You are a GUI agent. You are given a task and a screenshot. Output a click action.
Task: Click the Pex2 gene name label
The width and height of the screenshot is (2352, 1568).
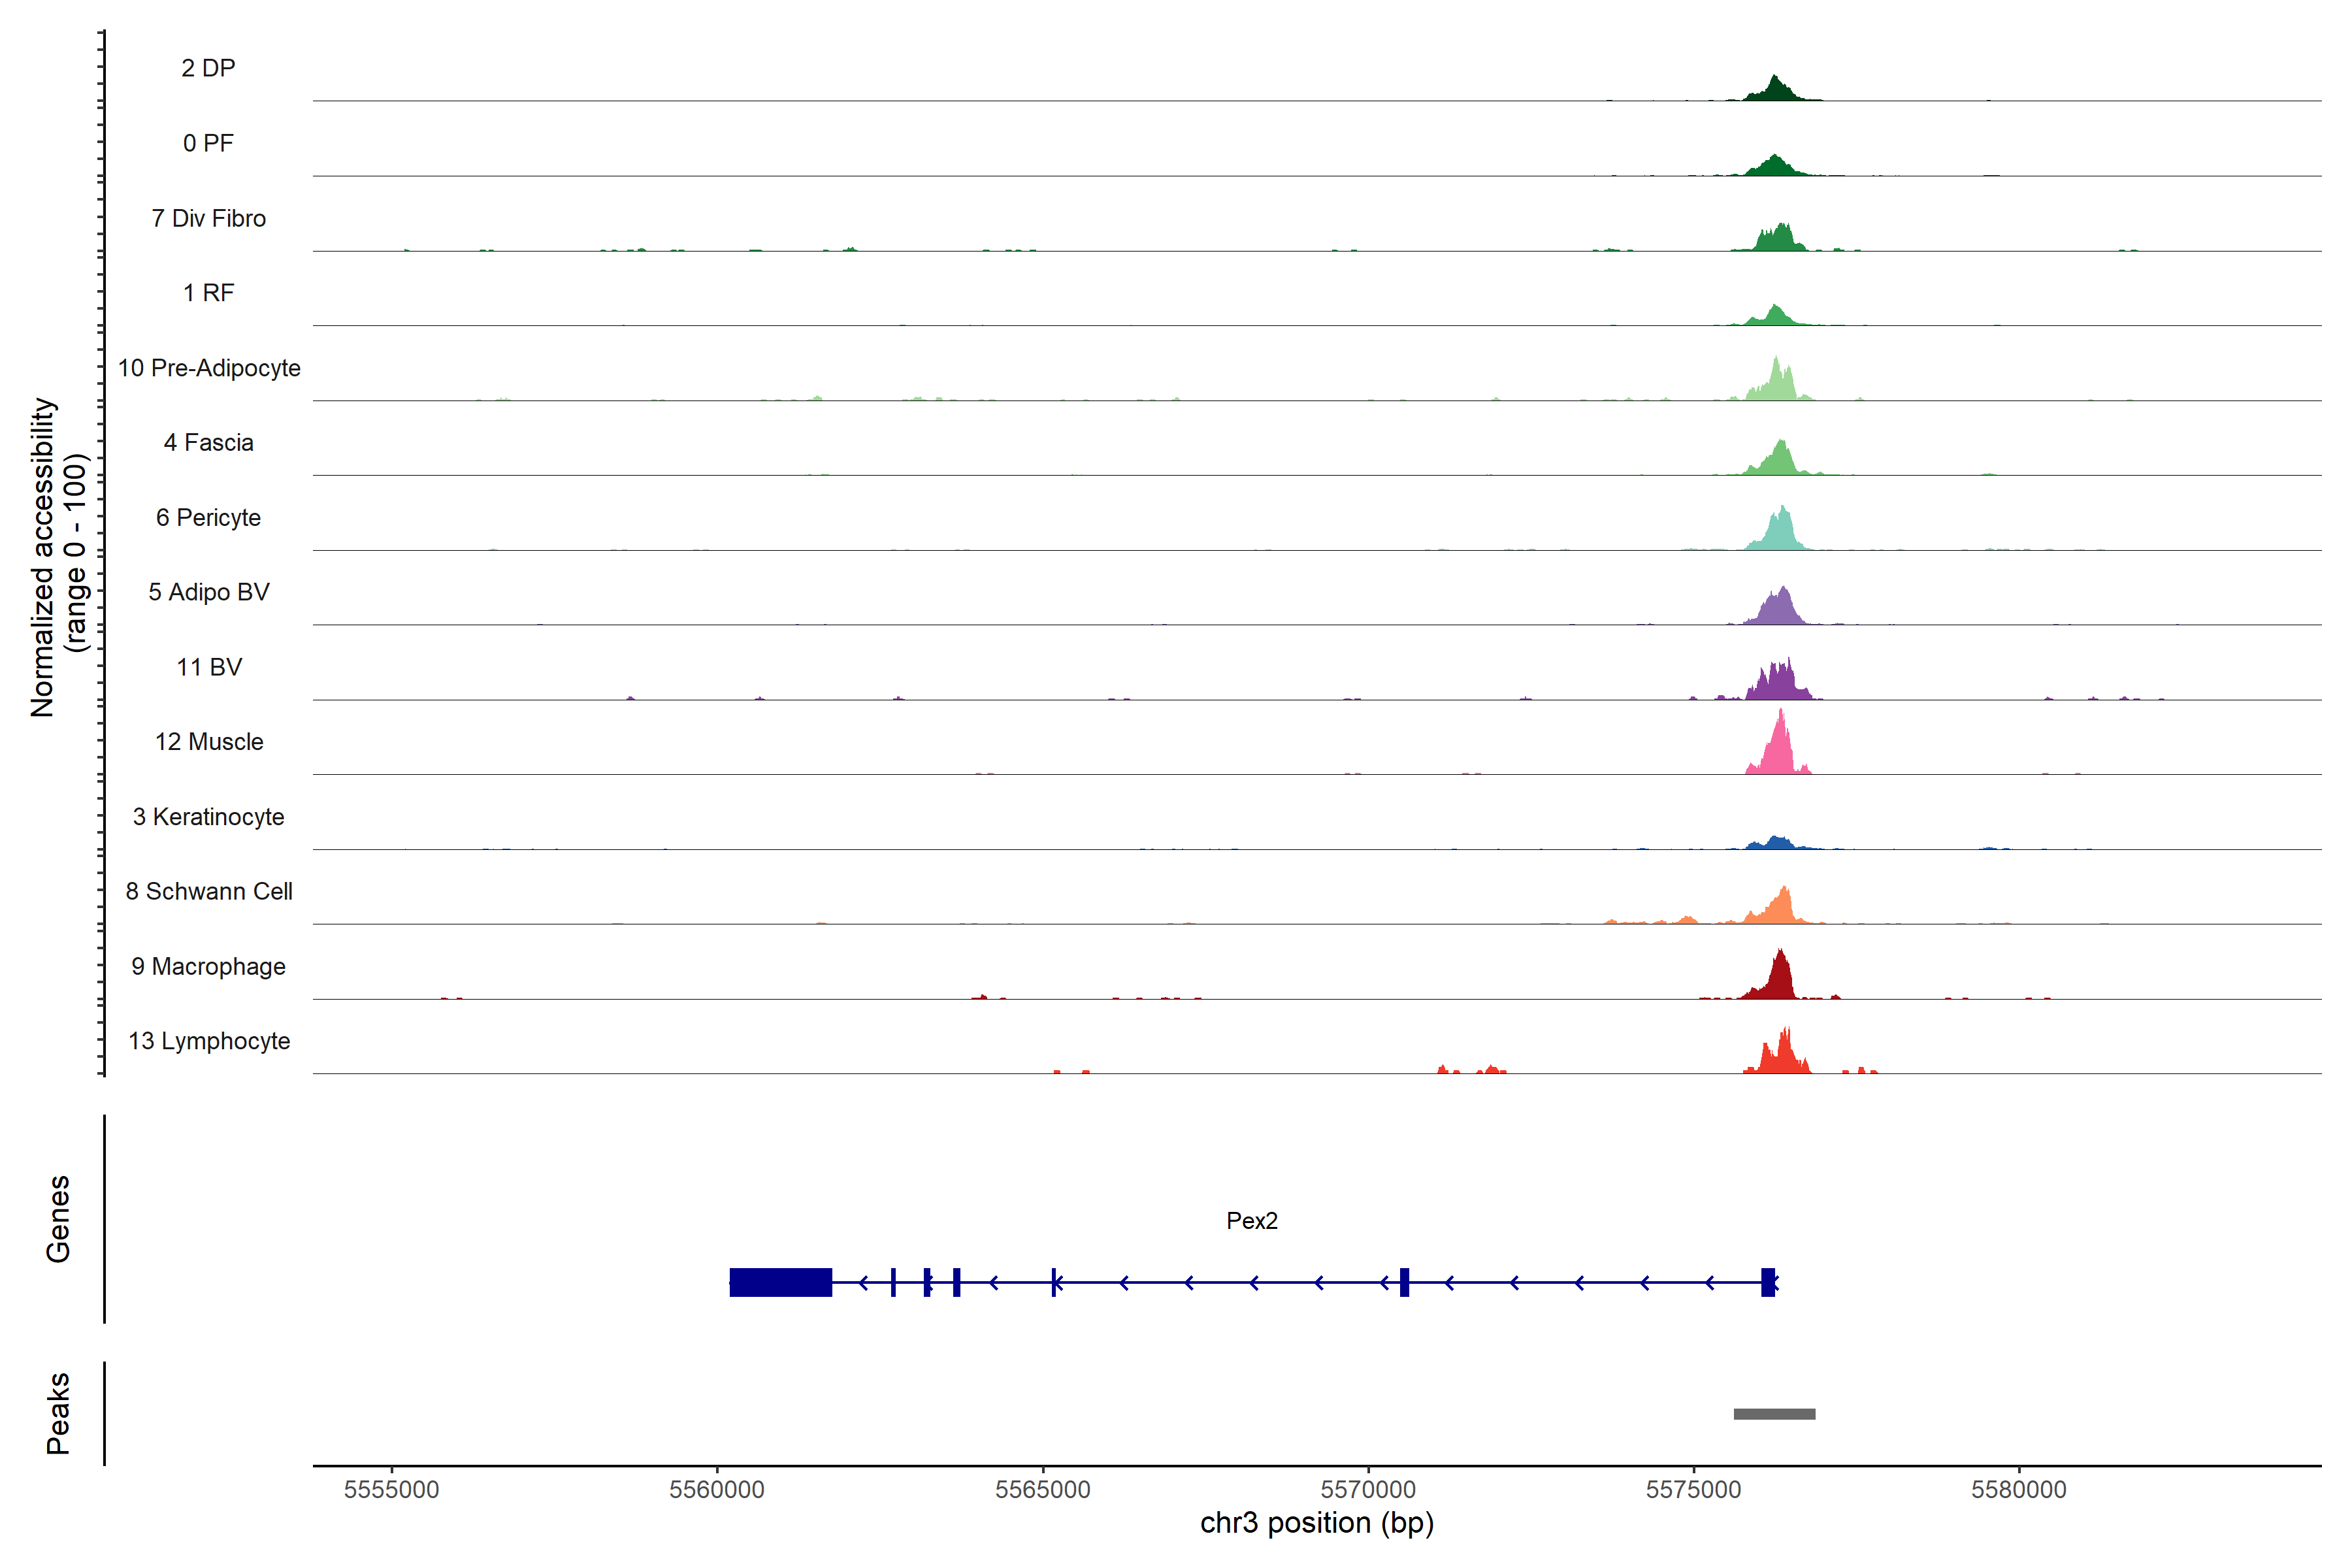(x=1251, y=1220)
